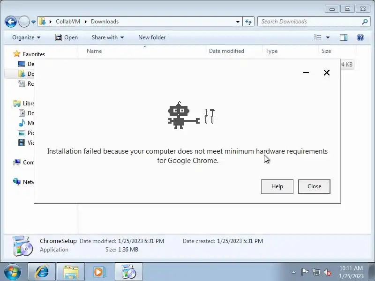Image resolution: width=375 pixels, height=281 pixels.
Task: Click the magnifier icon in search box
Action: click(x=365, y=22)
